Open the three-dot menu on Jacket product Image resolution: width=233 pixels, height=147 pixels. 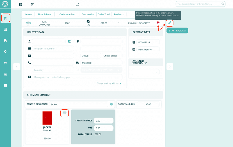tap(64, 113)
